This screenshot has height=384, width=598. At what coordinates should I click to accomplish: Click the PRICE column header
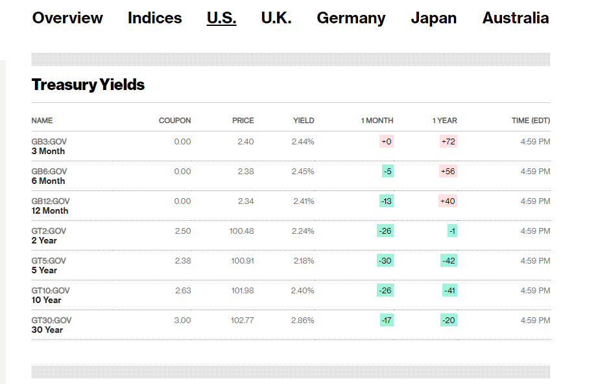[243, 120]
